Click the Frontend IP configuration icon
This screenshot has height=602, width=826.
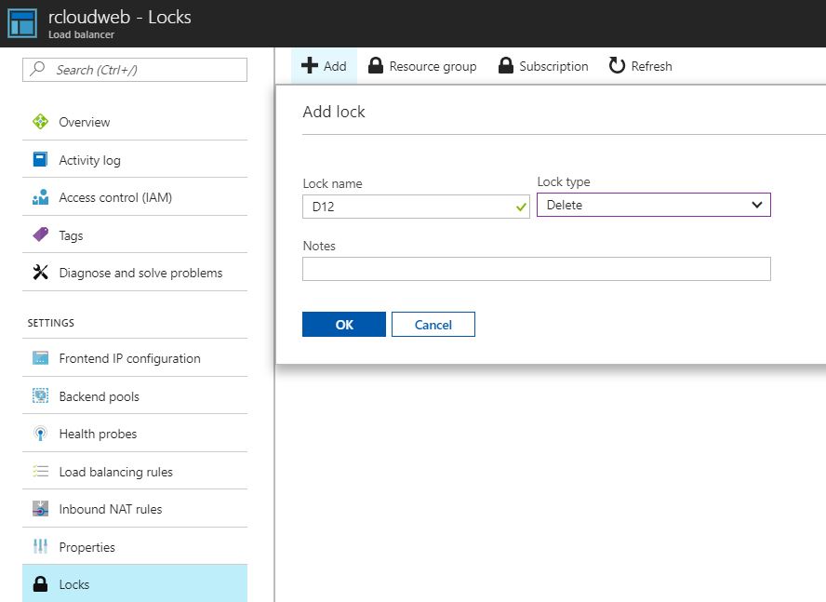pos(40,358)
